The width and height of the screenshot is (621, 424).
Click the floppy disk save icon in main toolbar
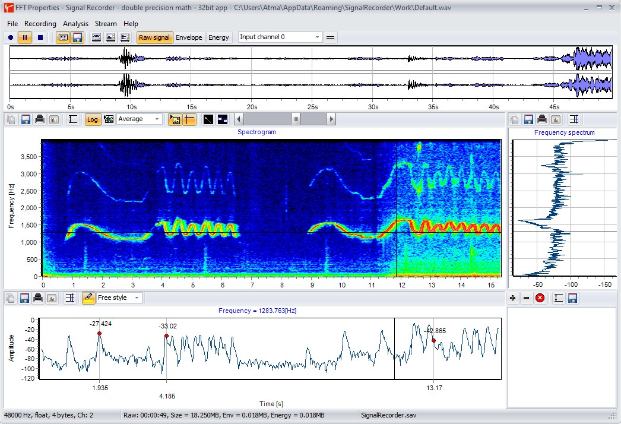point(78,37)
